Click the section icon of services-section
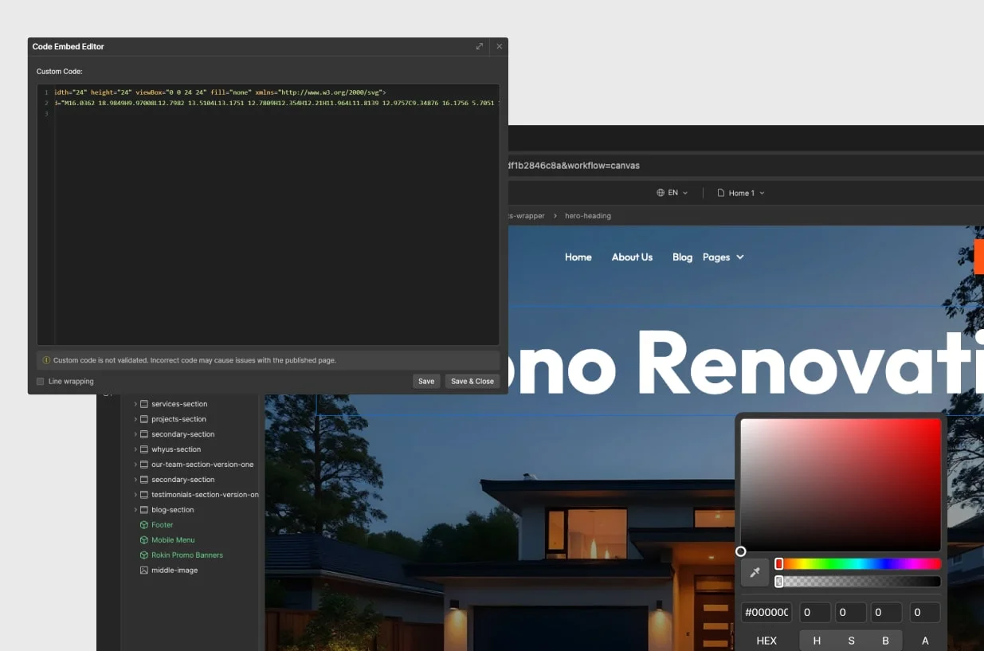Viewport: 984px width, 651px height. (144, 404)
